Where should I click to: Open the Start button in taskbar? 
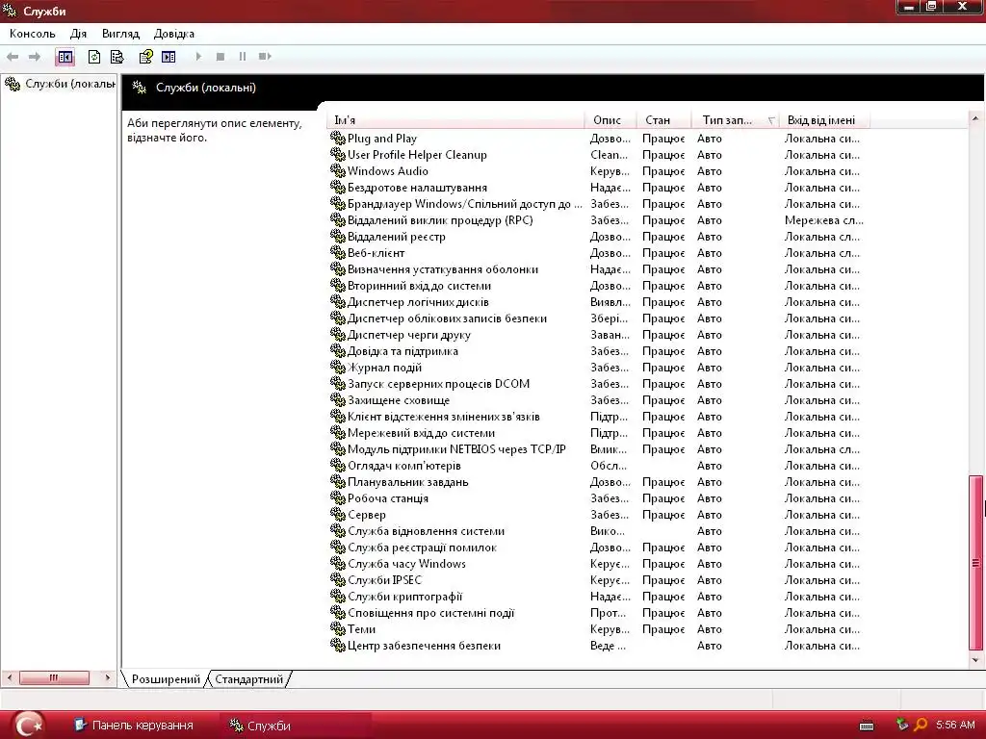point(28,726)
